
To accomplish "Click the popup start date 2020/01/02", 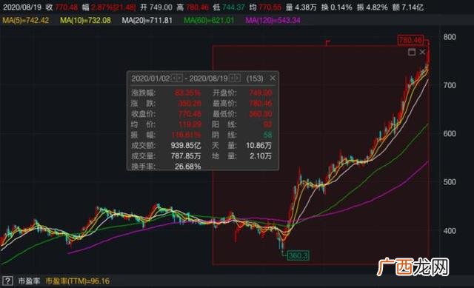I will pos(151,78).
